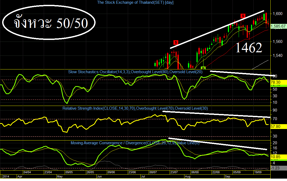Click the 50 level on stochastic axis
Image resolution: width=287 pixels, height=181 pixels.
click(x=275, y=89)
